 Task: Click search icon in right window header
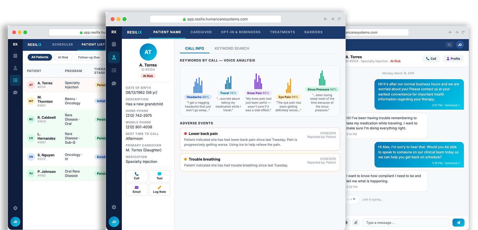pos(449,45)
